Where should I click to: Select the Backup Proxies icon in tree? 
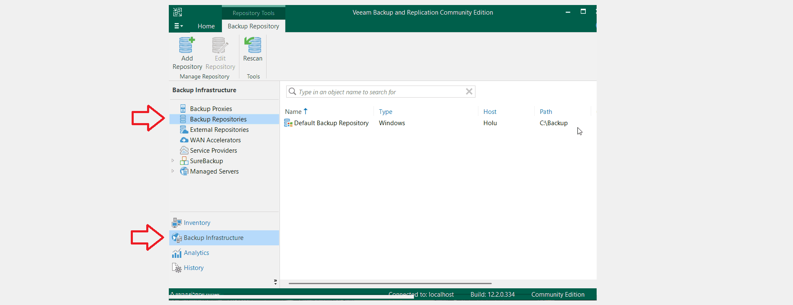tap(183, 108)
